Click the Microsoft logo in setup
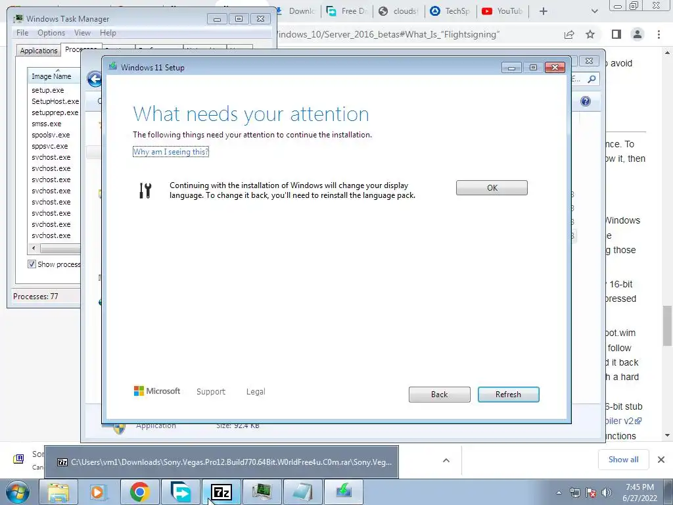The width and height of the screenshot is (673, 505). (x=157, y=391)
